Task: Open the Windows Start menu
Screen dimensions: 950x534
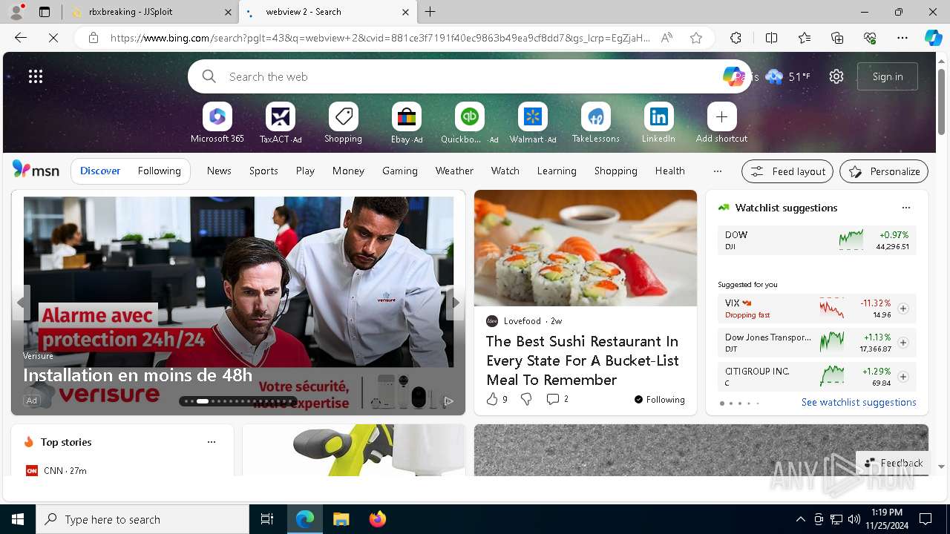Action: pyautogui.click(x=18, y=519)
